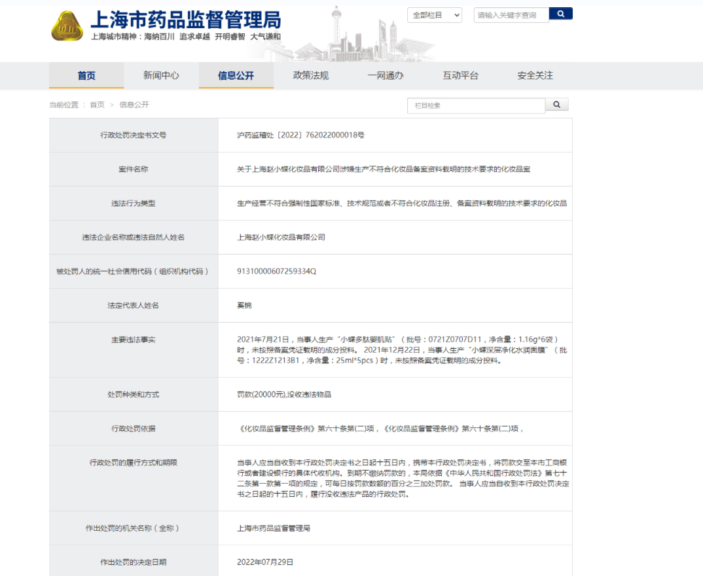
Task: Click the company name value 上海赵小蝶化妆品有限公司
Action: pos(281,238)
